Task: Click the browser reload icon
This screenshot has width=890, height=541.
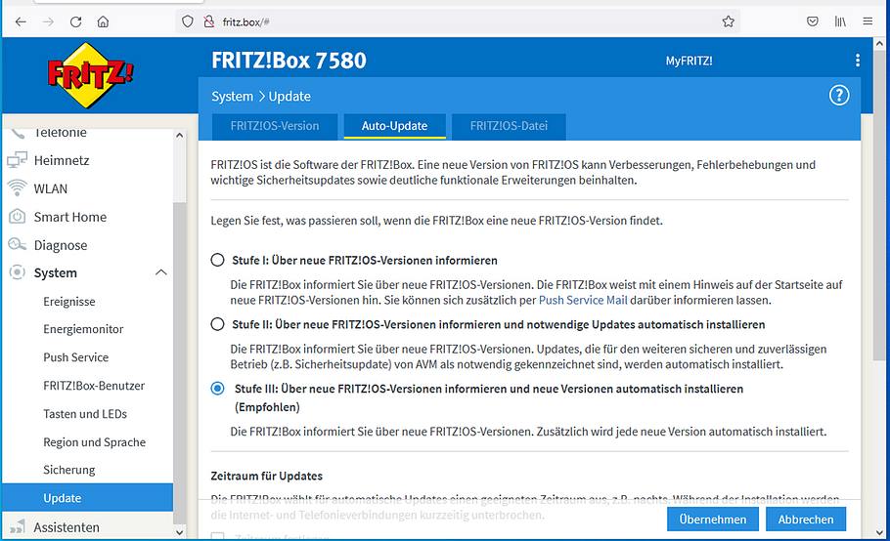Action: [x=75, y=21]
